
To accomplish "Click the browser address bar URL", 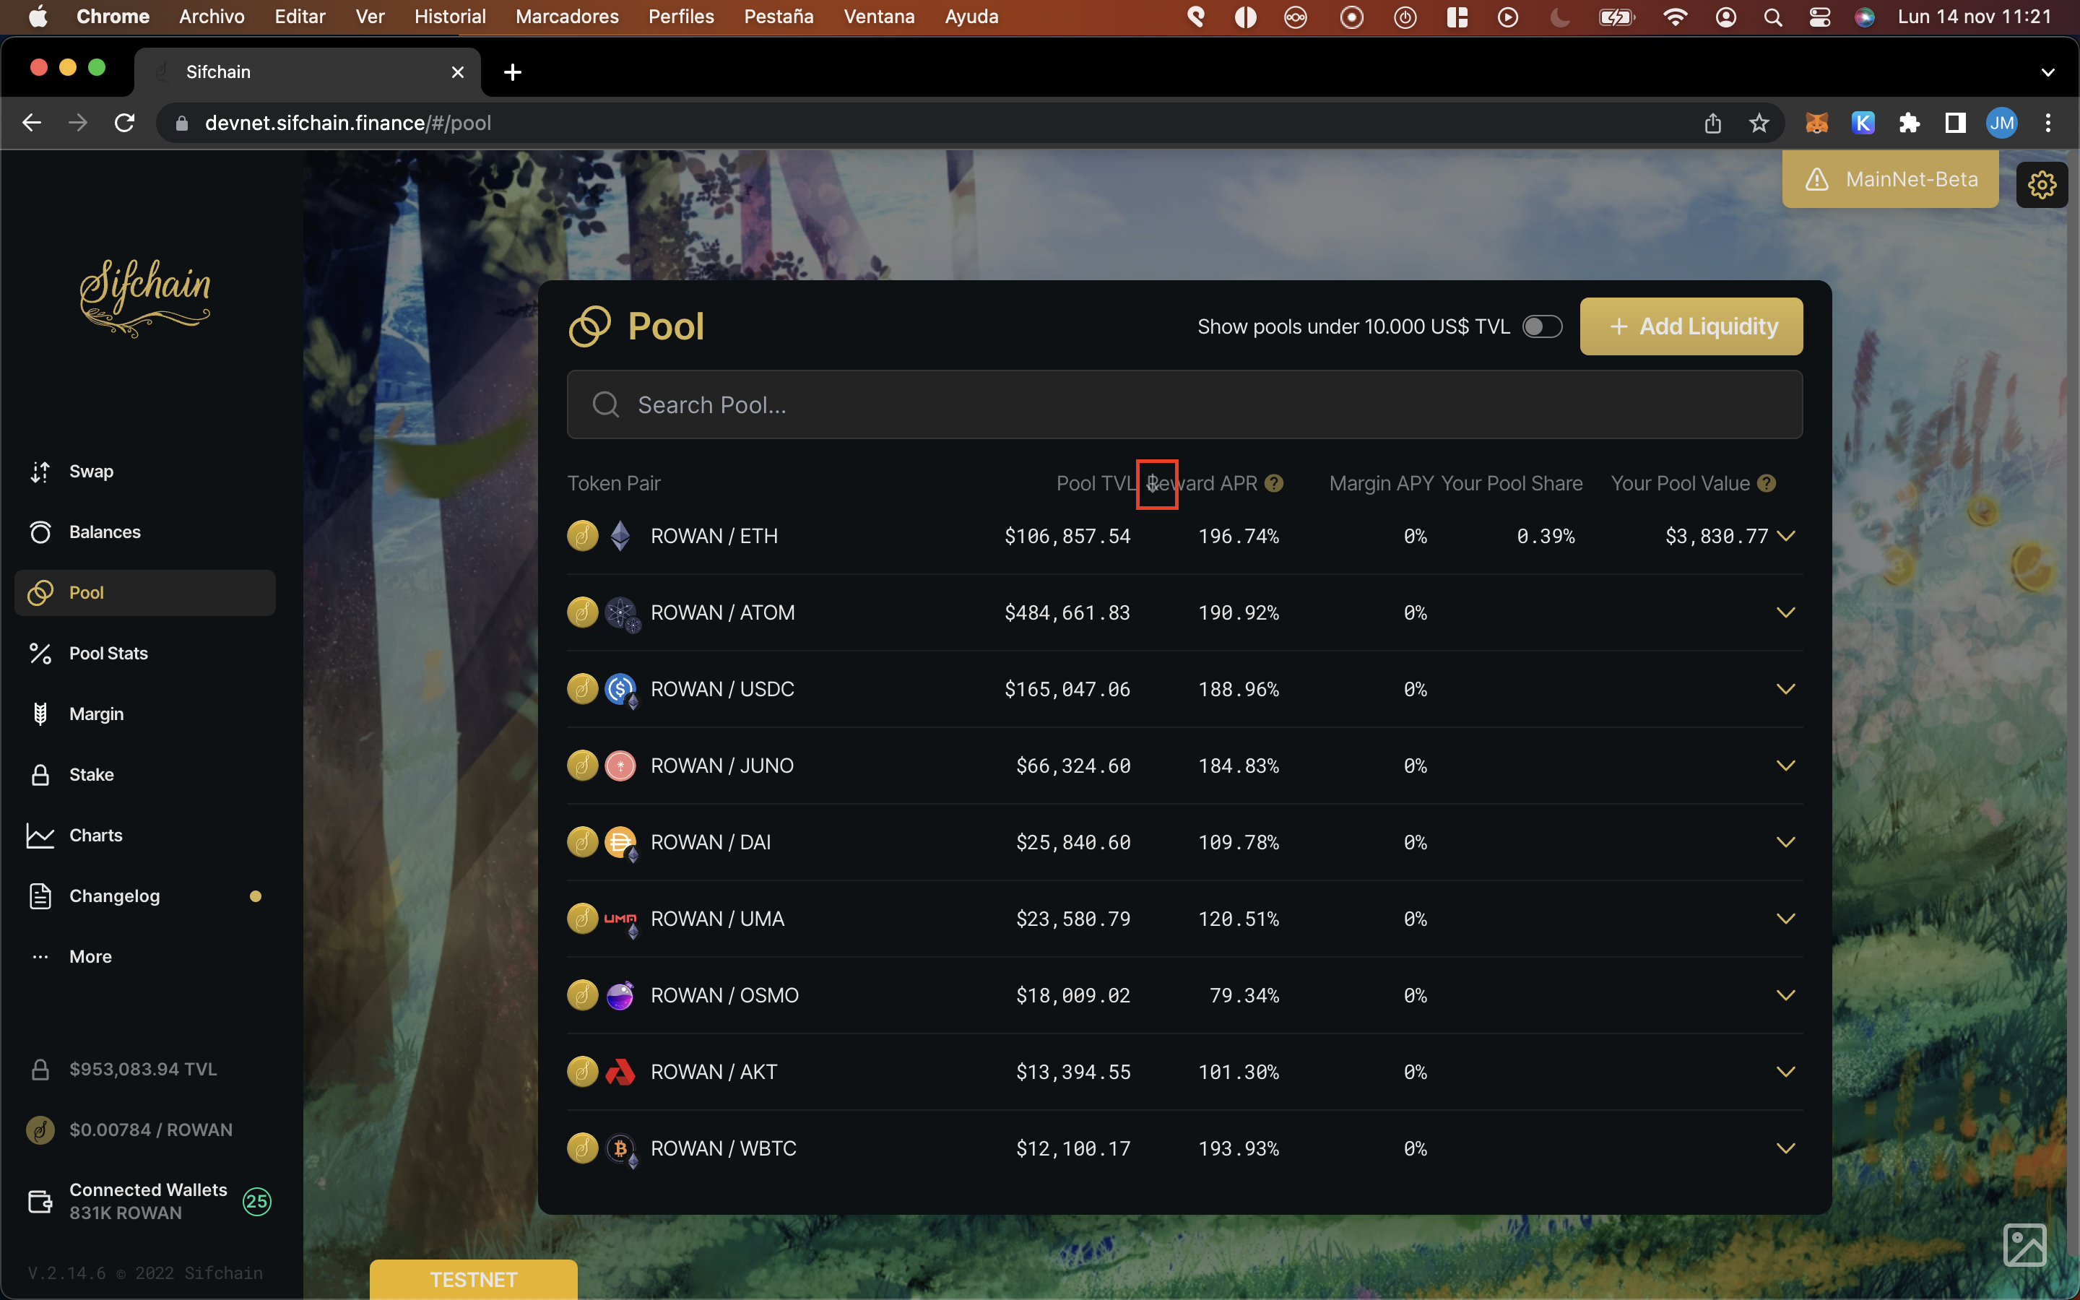I will click(x=348, y=123).
